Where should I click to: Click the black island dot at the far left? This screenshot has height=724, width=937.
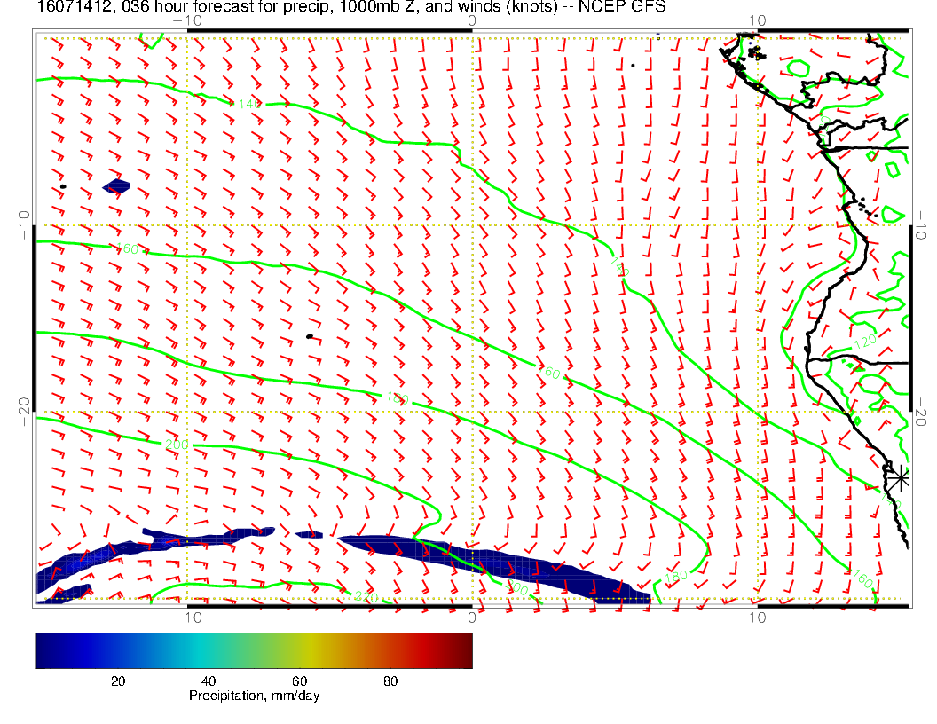(63, 186)
